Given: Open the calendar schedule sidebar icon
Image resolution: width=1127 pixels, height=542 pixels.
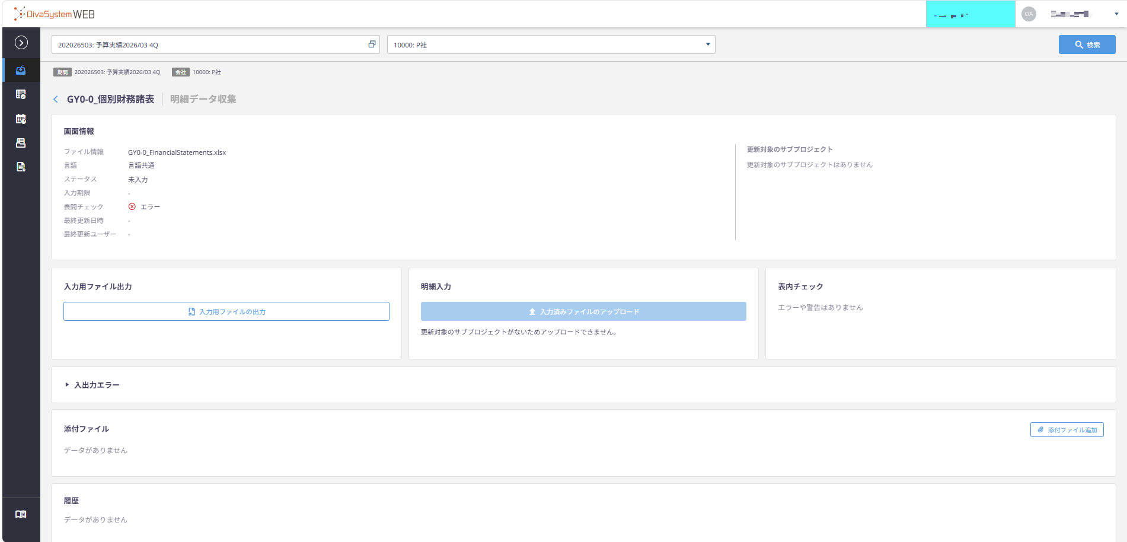Looking at the screenshot, I should point(21,119).
